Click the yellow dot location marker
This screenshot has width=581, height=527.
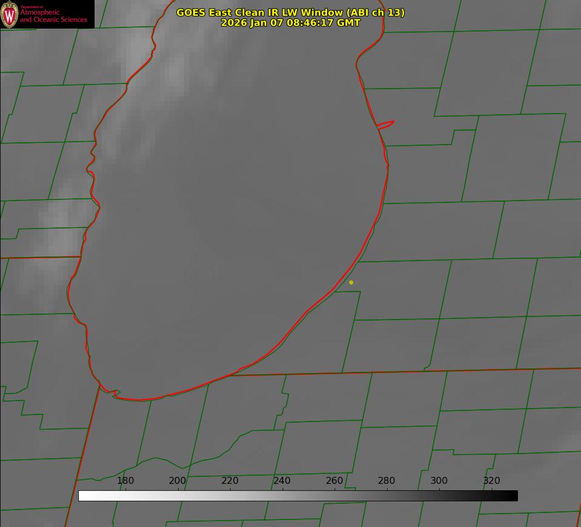[x=351, y=282]
